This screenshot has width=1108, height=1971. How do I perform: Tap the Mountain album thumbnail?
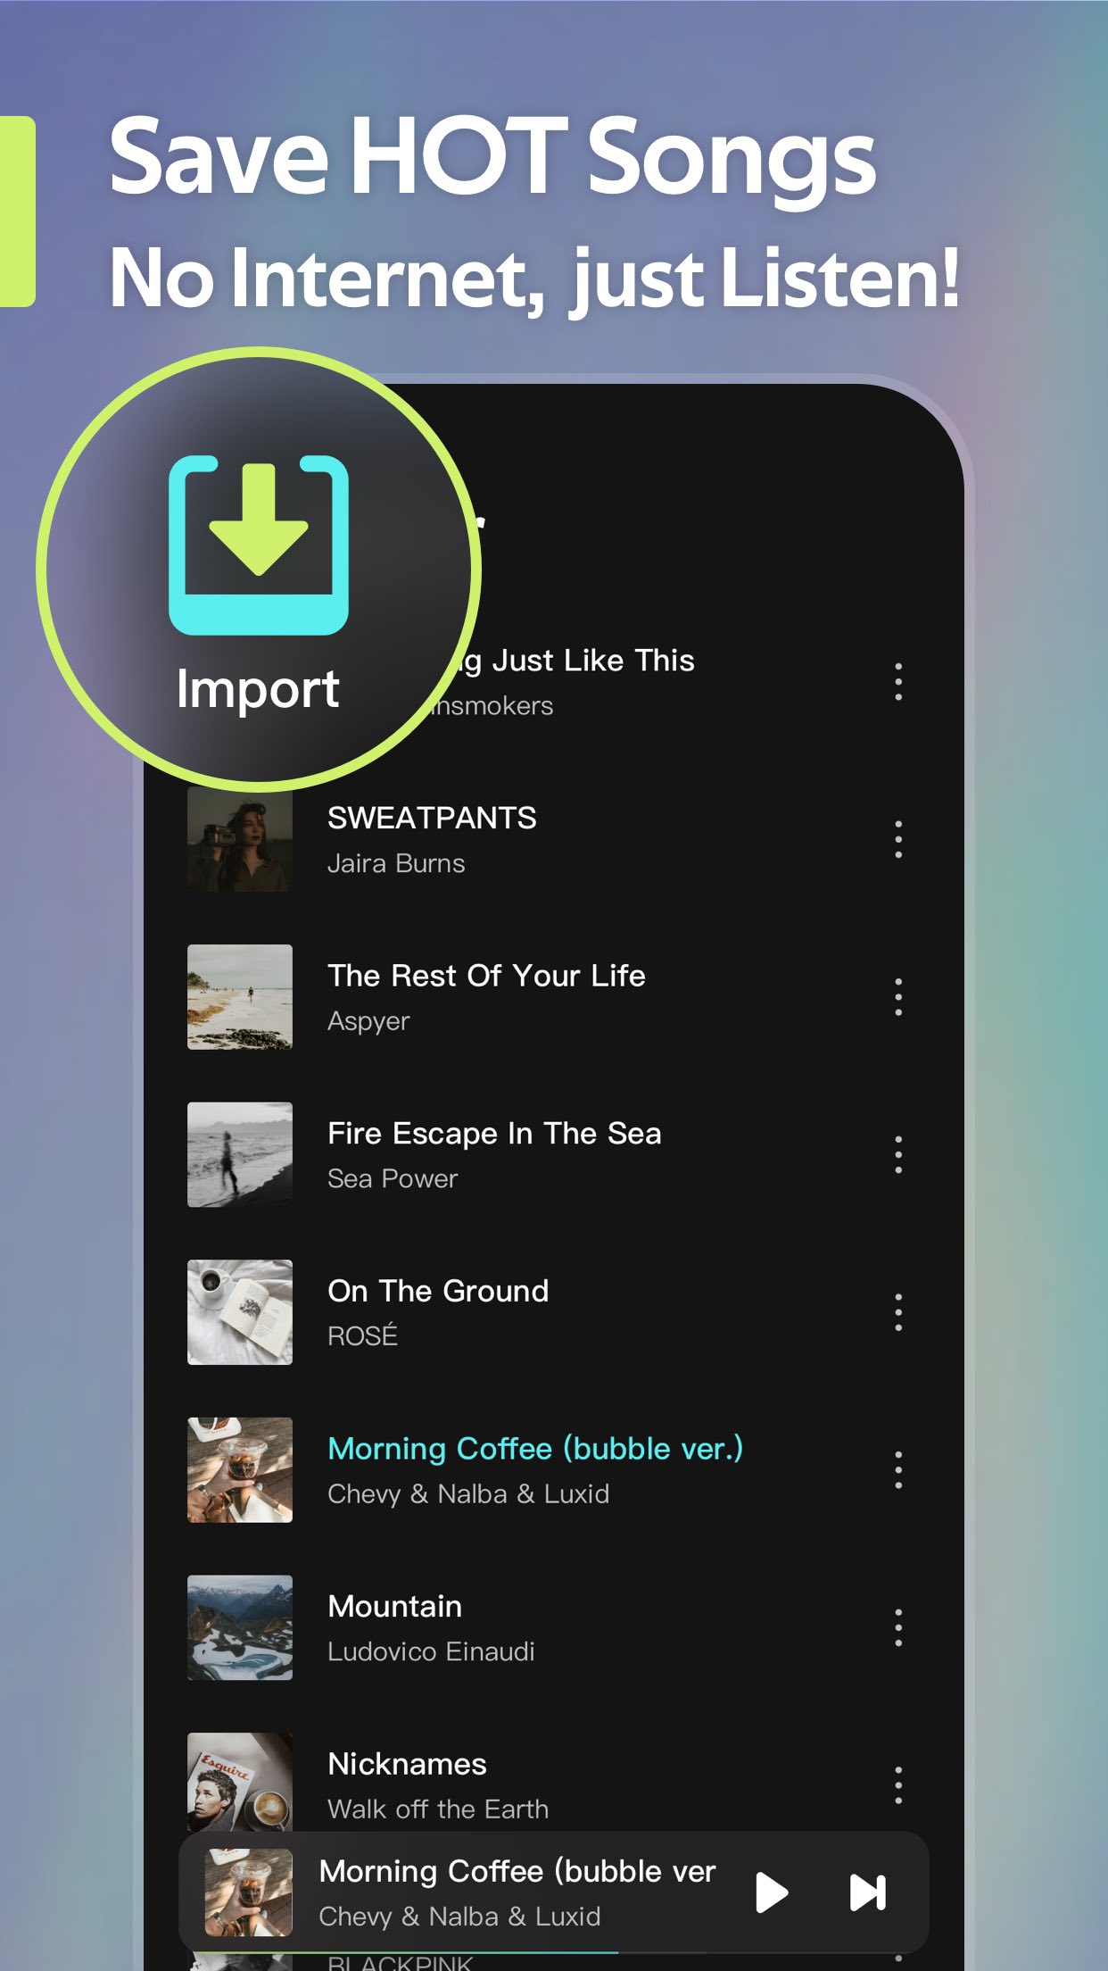(240, 1627)
